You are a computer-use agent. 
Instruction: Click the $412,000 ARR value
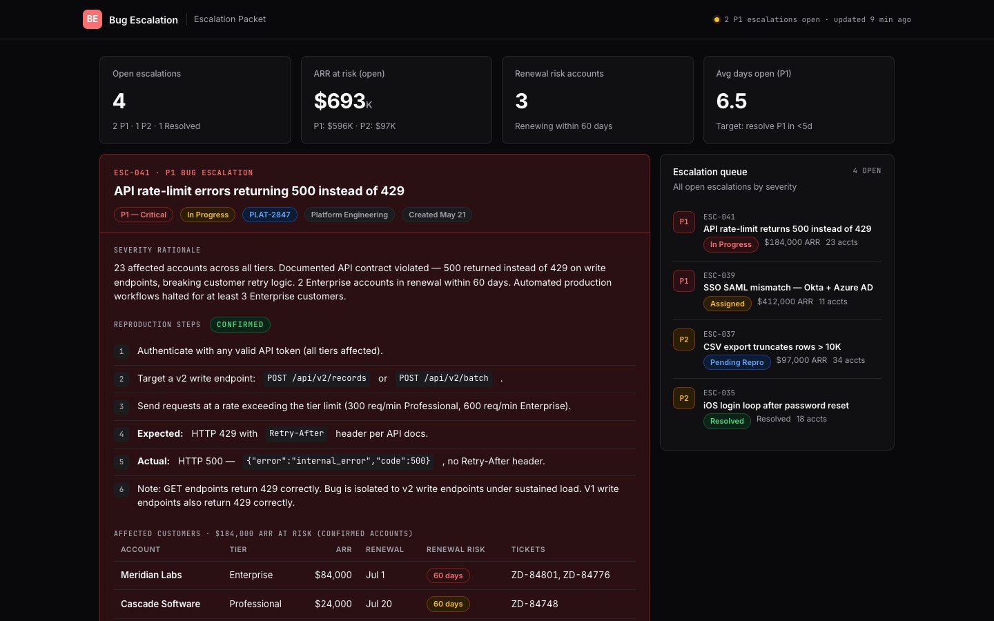pos(785,302)
